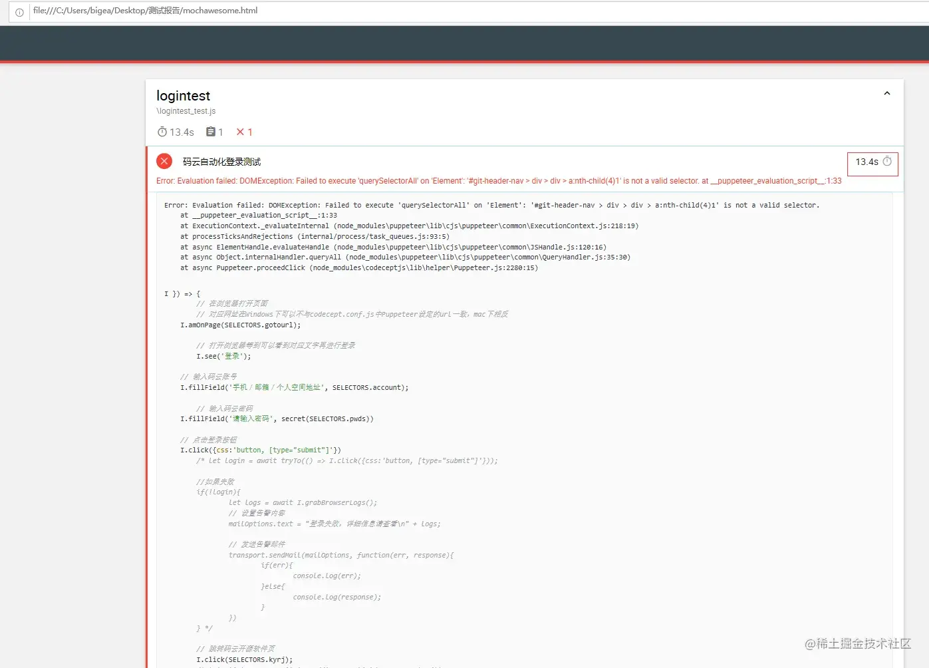Click the I.click(SELECTORS.kyrj) code line
Image resolution: width=929 pixels, height=668 pixels.
click(244, 660)
